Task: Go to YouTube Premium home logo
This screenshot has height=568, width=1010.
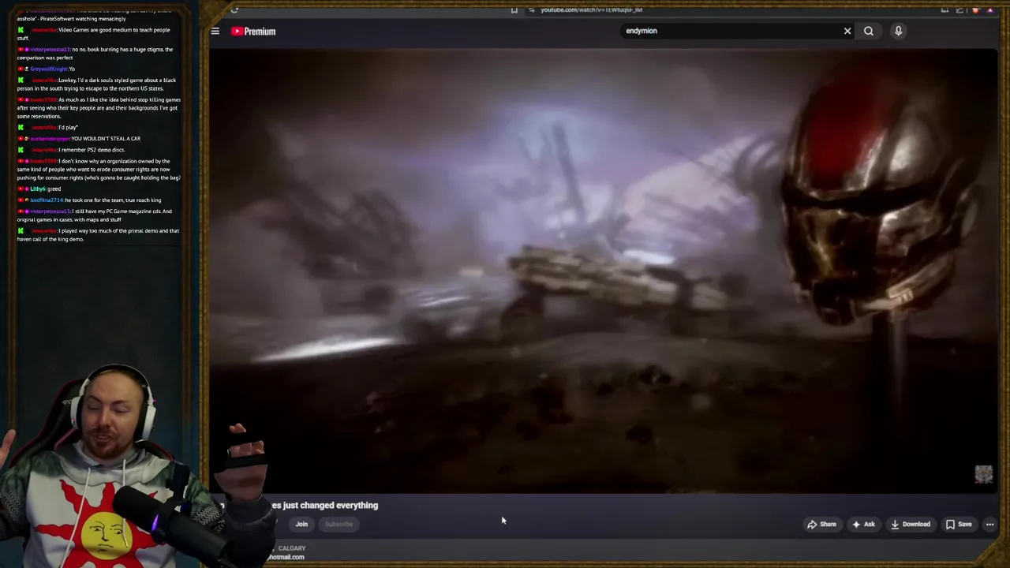Action: (x=253, y=32)
